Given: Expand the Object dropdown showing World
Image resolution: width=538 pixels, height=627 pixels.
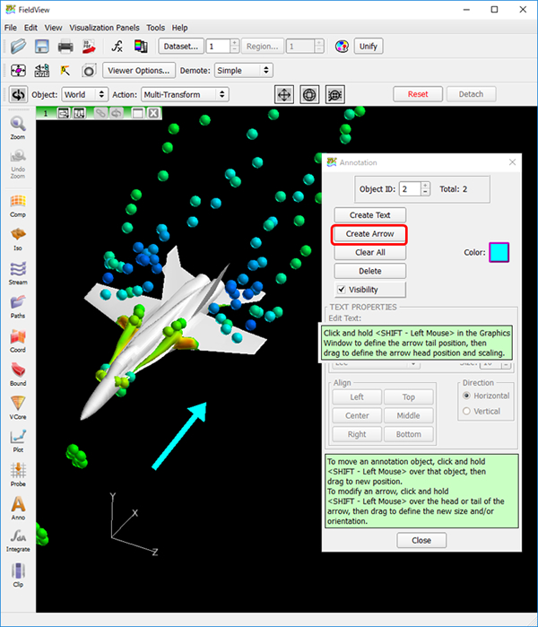Looking at the screenshot, I should (83, 94).
